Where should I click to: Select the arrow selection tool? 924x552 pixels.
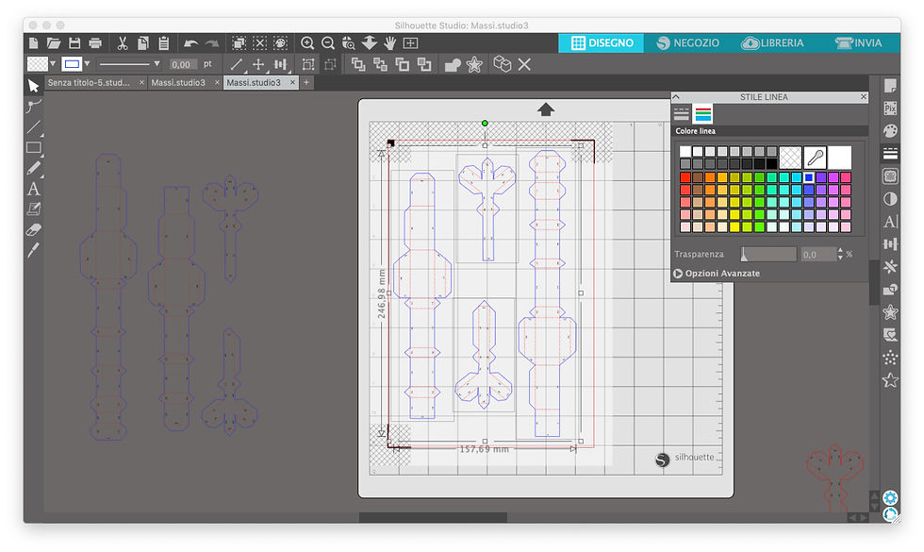pyautogui.click(x=34, y=86)
